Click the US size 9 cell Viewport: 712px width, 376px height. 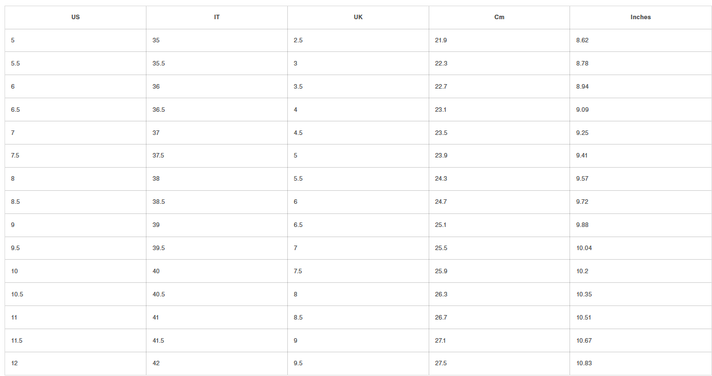pyautogui.click(x=13, y=225)
